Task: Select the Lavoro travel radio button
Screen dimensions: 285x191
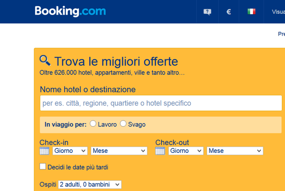Action: [x=93, y=124]
